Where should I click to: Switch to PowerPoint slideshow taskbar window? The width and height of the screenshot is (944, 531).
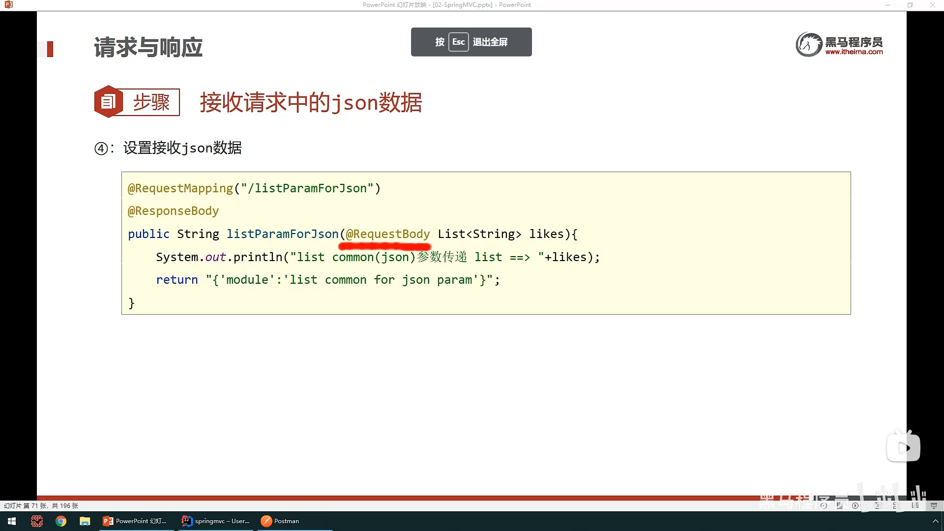135,521
